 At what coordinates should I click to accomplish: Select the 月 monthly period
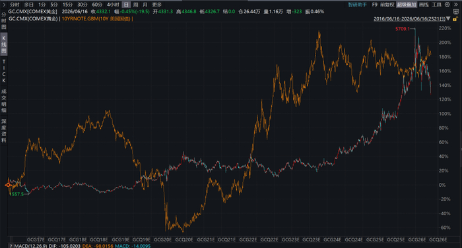coord(145,5)
